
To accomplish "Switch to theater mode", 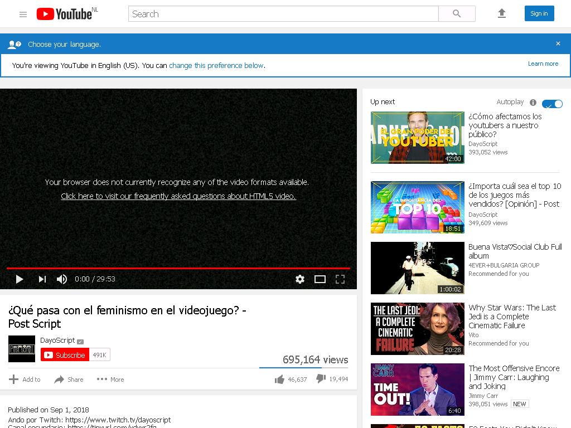I will coord(320,279).
